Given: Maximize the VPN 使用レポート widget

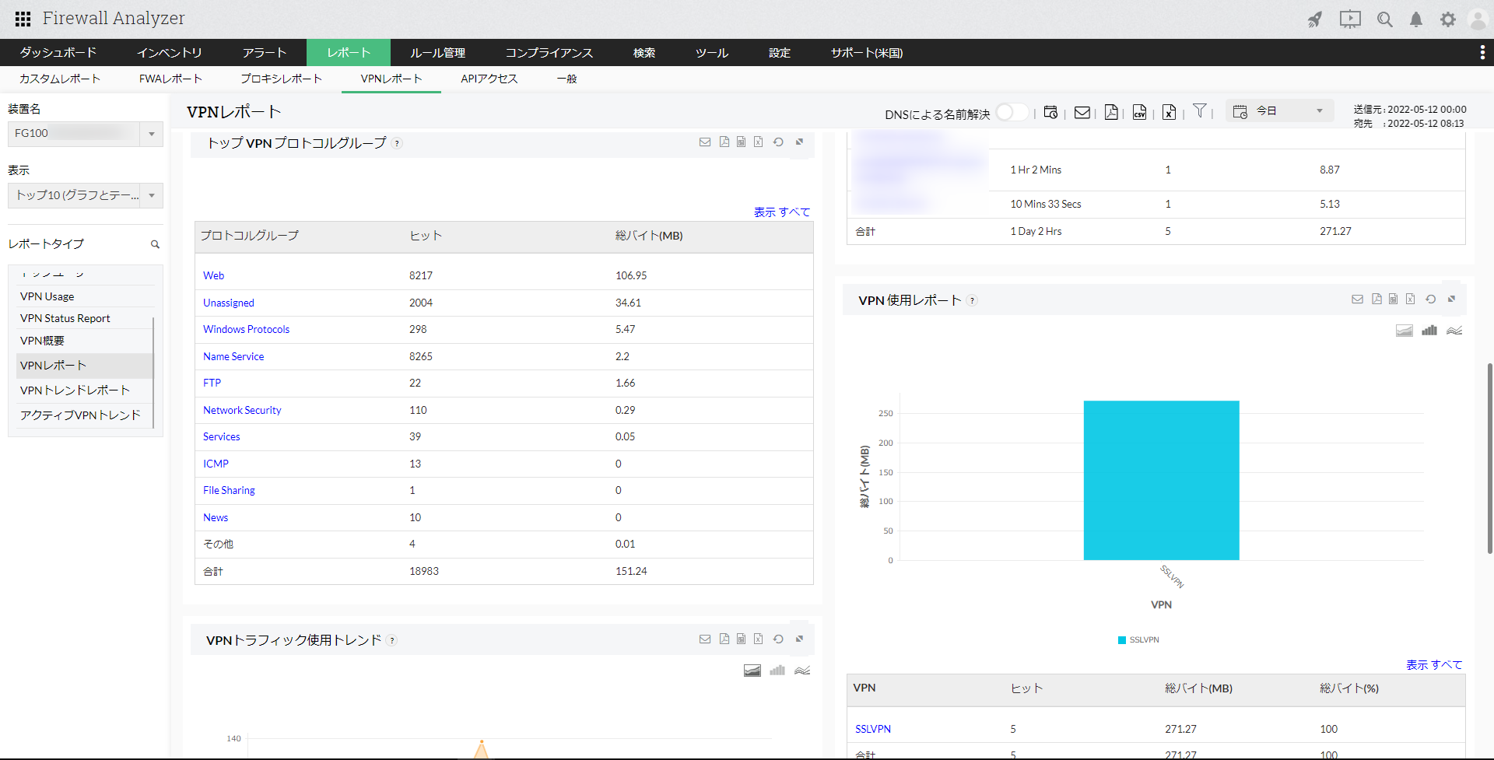Looking at the screenshot, I should tap(1451, 299).
